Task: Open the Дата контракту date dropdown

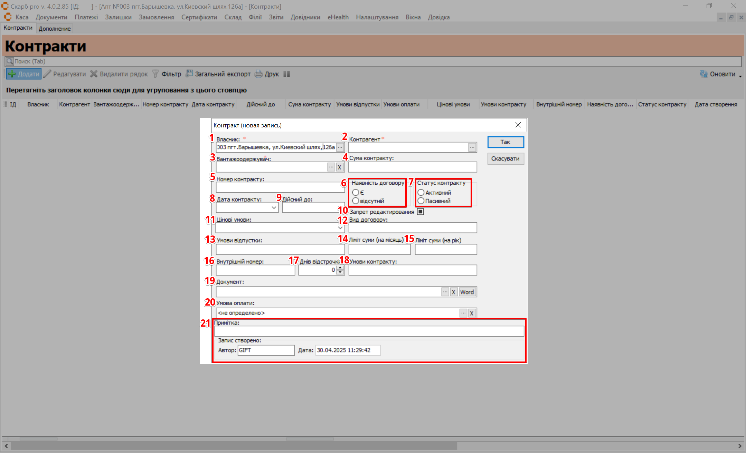Action: (x=274, y=208)
